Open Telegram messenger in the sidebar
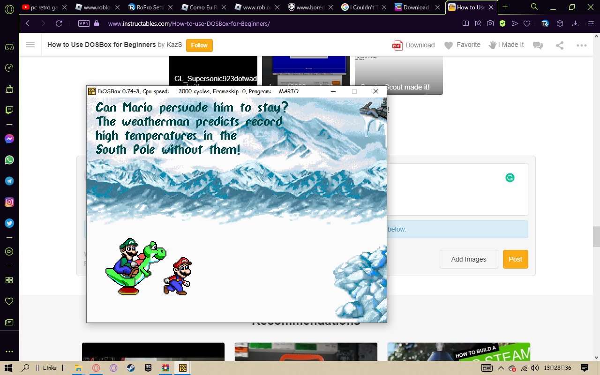Screen dimensions: 600x375 pyautogui.click(x=9, y=180)
